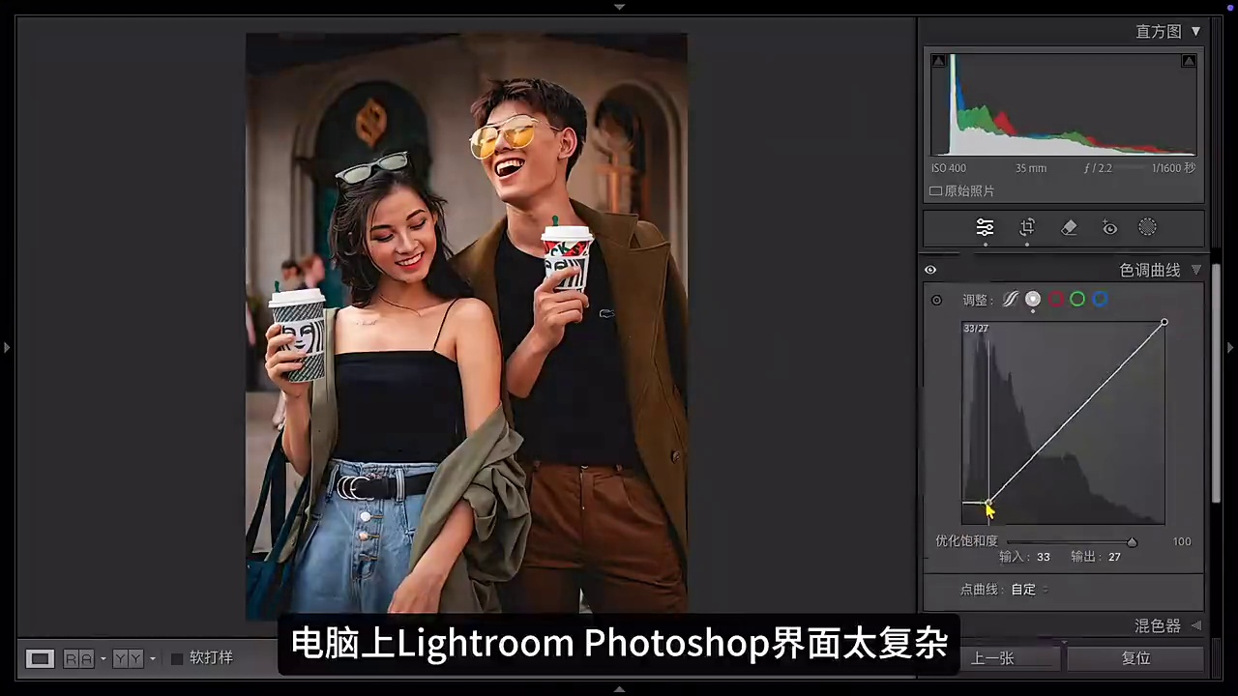Collapse the 直方图 histogram panel
Screen dimensions: 1238x696
pos(1196,32)
